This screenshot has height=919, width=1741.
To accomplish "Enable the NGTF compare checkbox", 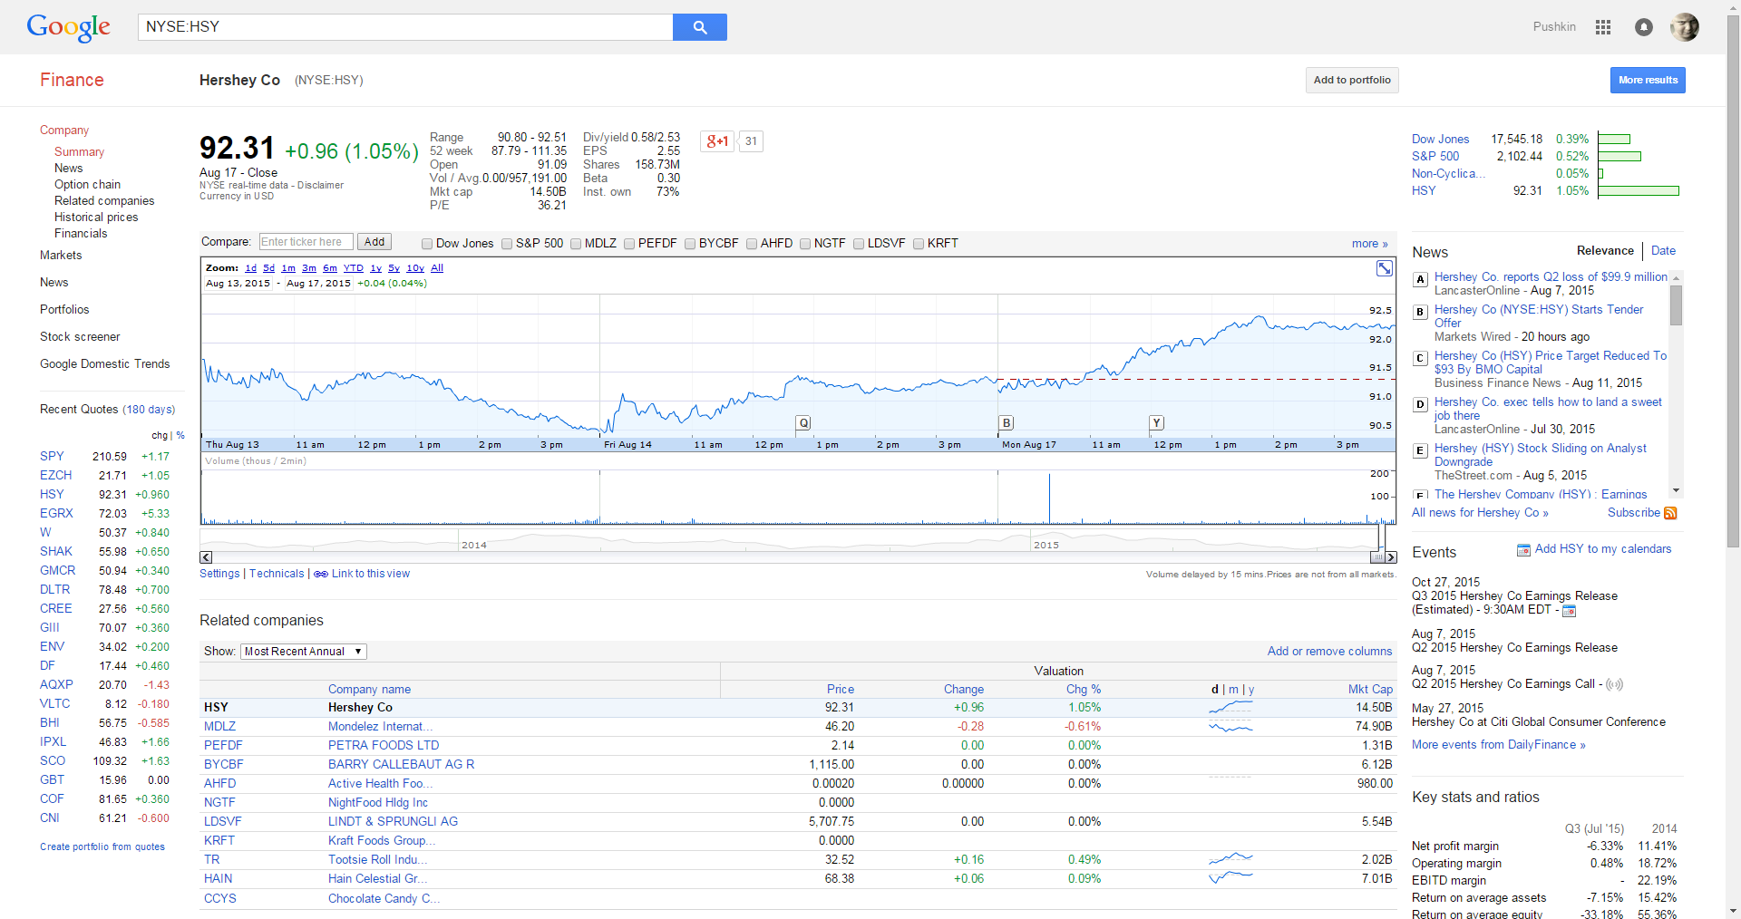I will coord(805,244).
